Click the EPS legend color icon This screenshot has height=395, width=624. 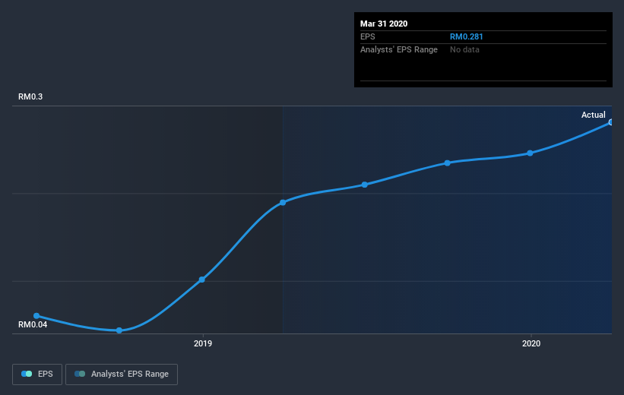tap(27, 374)
